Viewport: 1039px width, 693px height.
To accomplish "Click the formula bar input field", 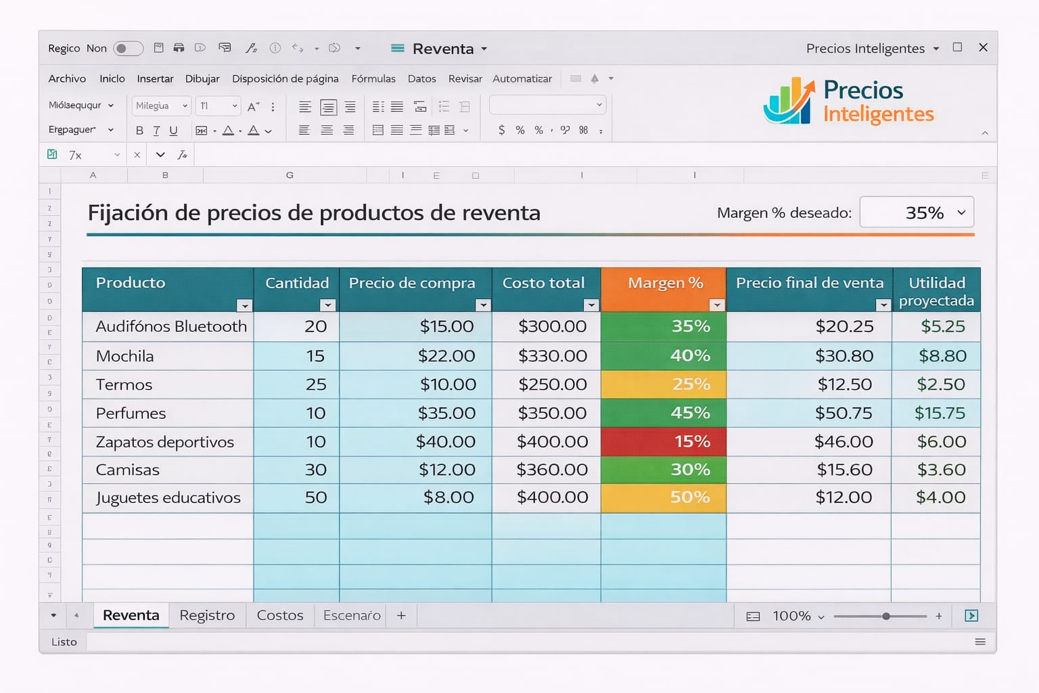I will click(595, 155).
